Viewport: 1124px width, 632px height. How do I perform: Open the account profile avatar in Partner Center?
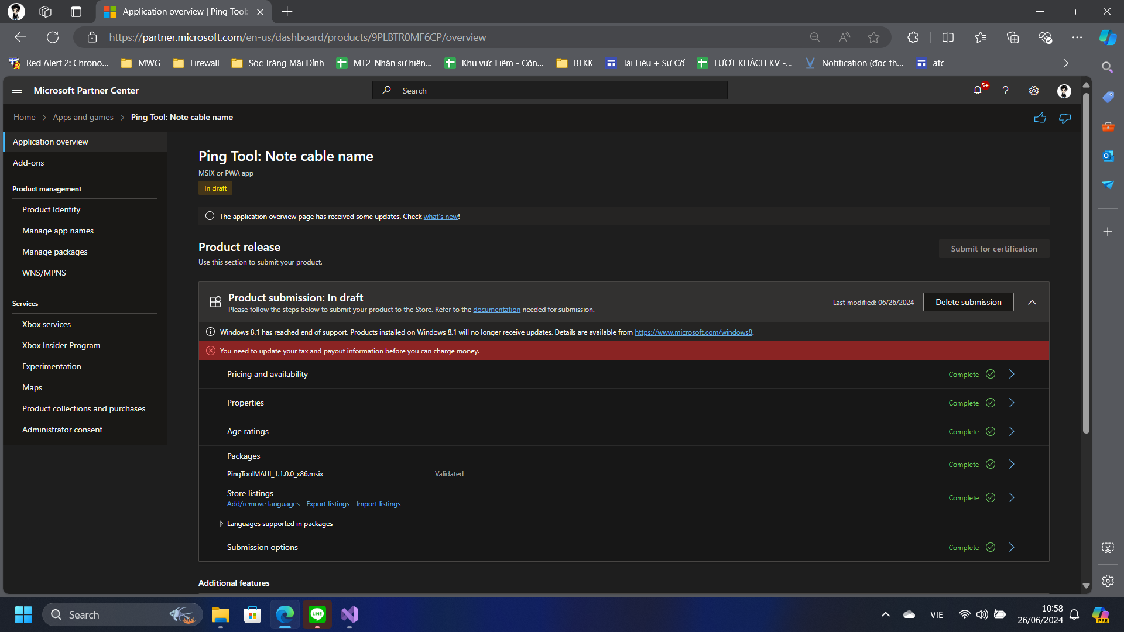pos(1064,91)
